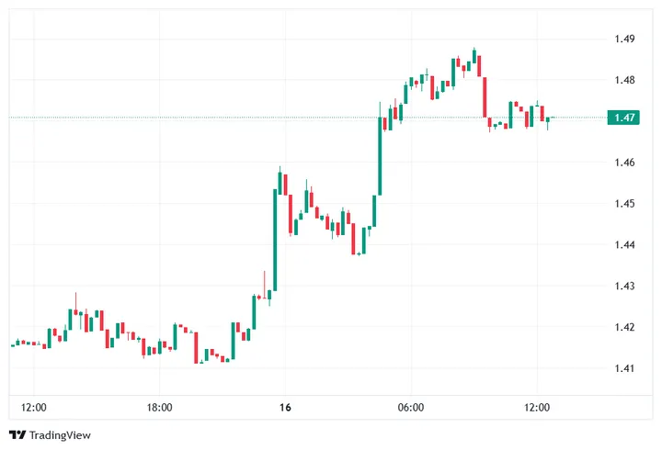Open the TradingView text link
Screen dimensions: 662x450
pyautogui.click(x=60, y=435)
